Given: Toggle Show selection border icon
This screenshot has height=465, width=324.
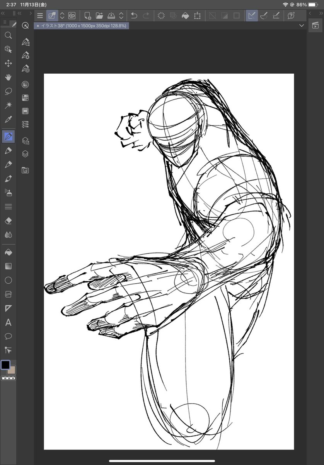Looking at the screenshot, I should tap(236, 15).
